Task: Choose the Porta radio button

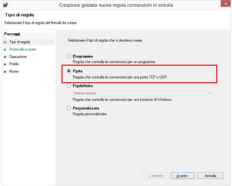Action: [69, 71]
